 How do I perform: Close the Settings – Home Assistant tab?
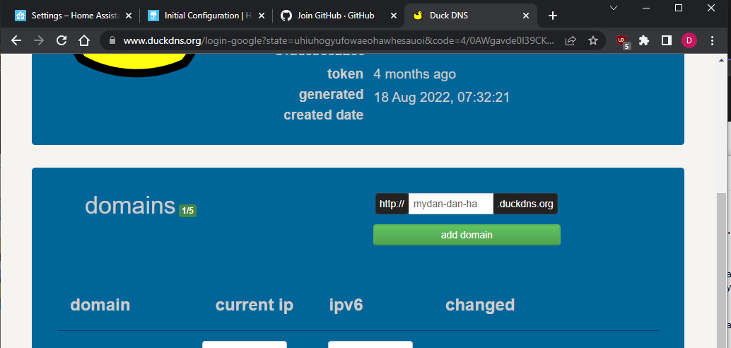pos(129,16)
